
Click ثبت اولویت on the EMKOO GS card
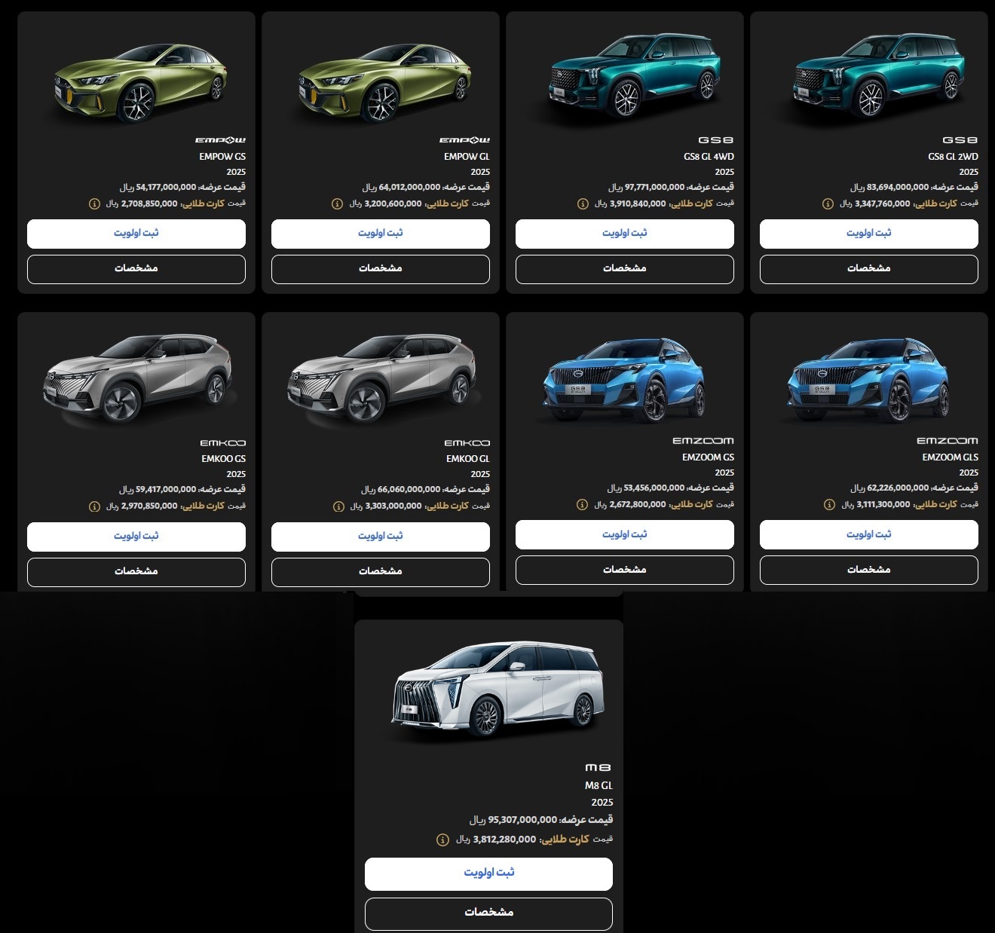(x=136, y=537)
